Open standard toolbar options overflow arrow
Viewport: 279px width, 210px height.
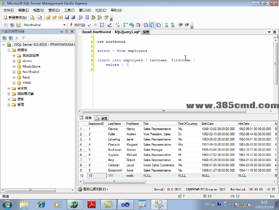[112, 18]
